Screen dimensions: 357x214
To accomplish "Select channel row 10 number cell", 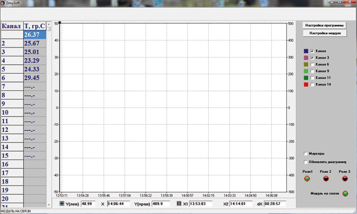I will point(12,112).
